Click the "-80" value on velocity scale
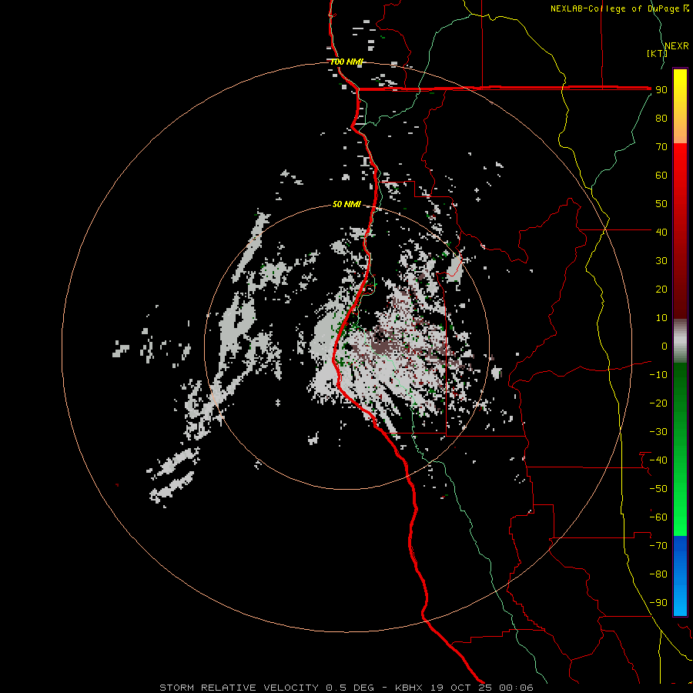The width and height of the screenshot is (693, 693). point(658,574)
